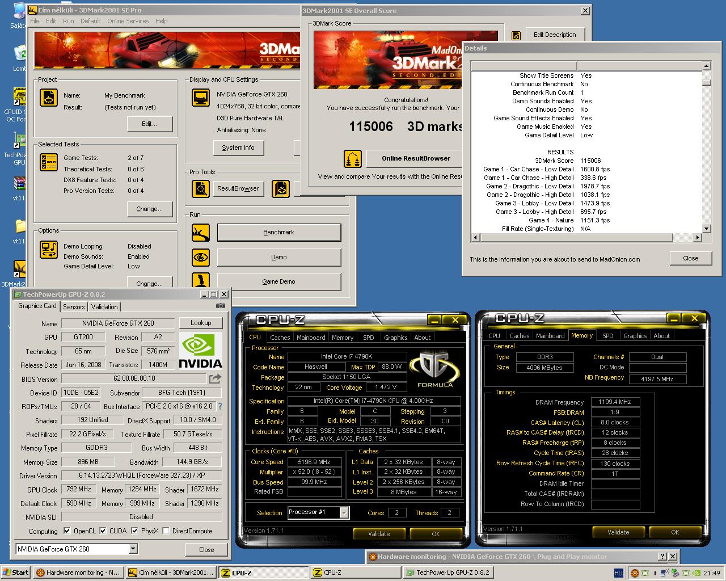Open the Online Services menu

pos(128,21)
